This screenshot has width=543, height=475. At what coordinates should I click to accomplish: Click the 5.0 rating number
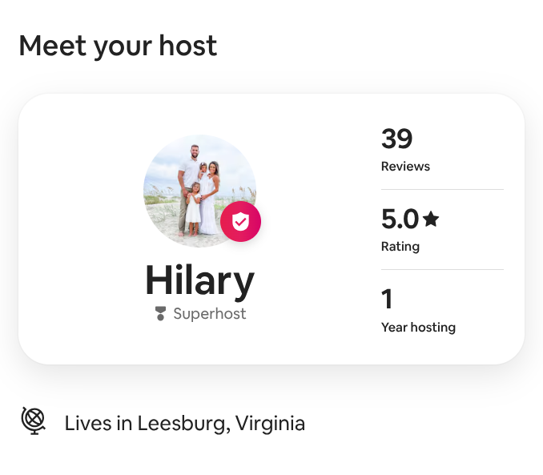tap(400, 219)
